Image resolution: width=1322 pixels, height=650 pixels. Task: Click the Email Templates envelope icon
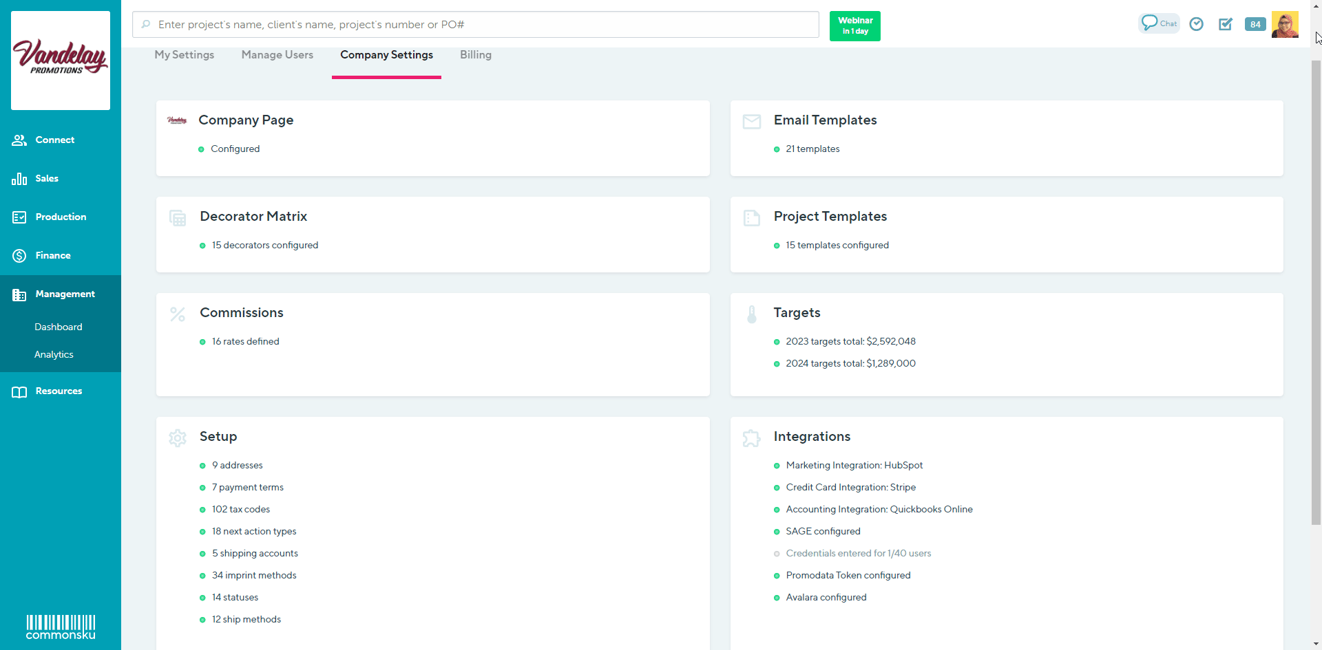pyautogui.click(x=752, y=122)
